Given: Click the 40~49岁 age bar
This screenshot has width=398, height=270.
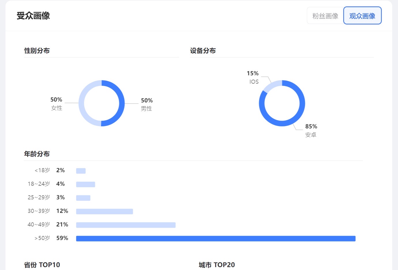Looking at the screenshot, I should [x=126, y=225].
